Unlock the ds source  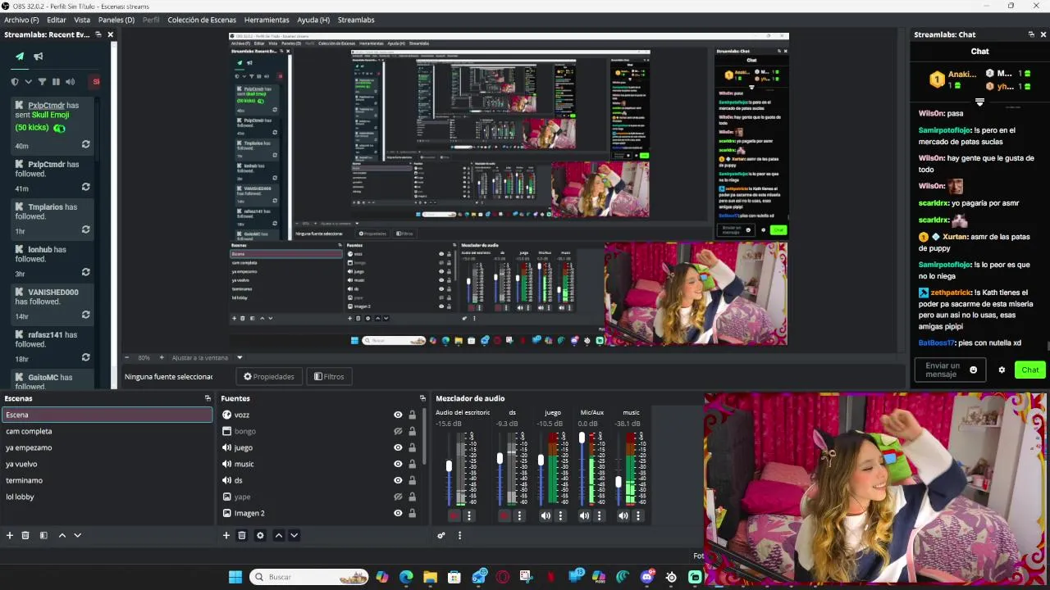click(x=412, y=480)
